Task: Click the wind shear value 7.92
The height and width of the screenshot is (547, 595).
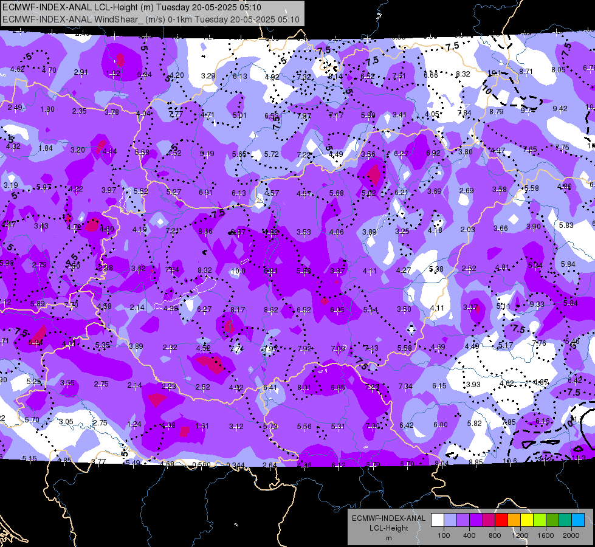Action: 304,348
